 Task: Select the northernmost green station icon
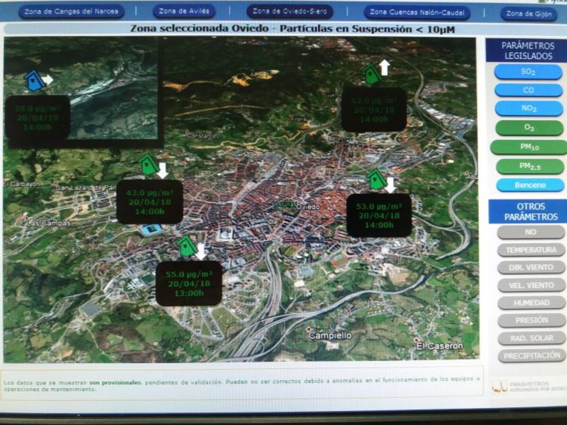(372, 74)
